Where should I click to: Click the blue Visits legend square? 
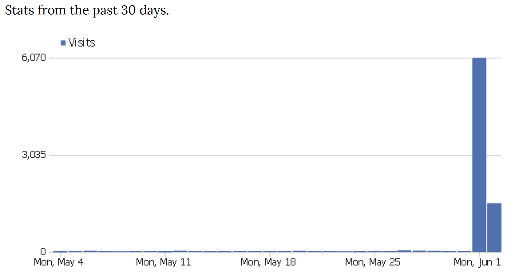pos(63,43)
